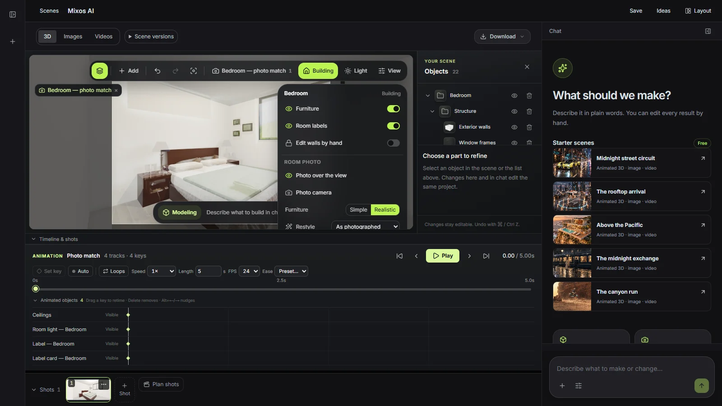Click the timeline playhead at 0s
This screenshot has height=406, width=722.
[36, 289]
